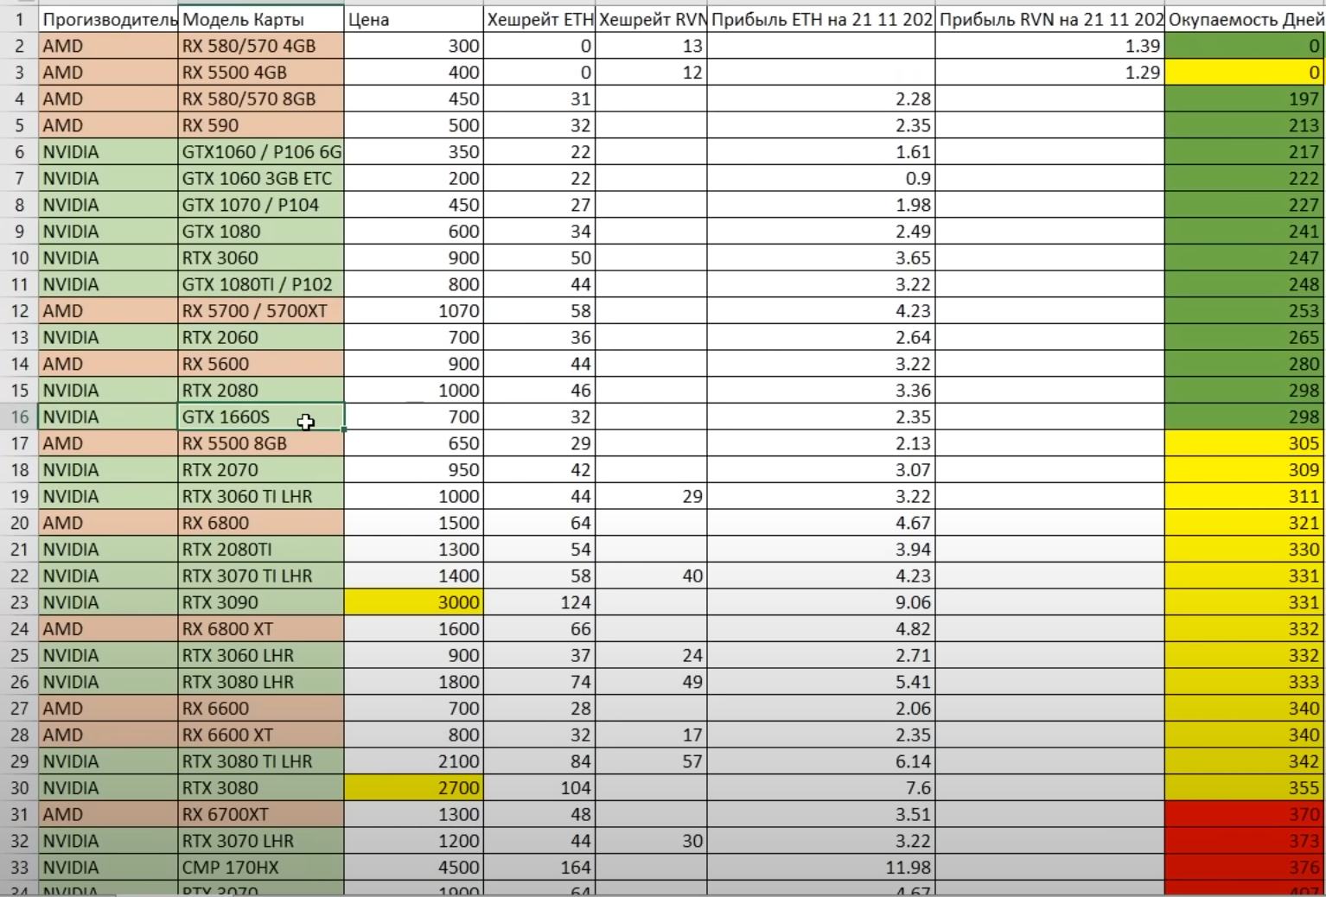Select the "RX 6600 XT" model cell
This screenshot has height=897, width=1326.
pyautogui.click(x=261, y=735)
